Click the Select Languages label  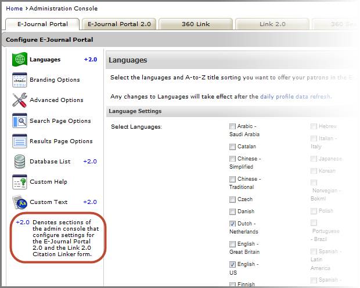point(136,127)
